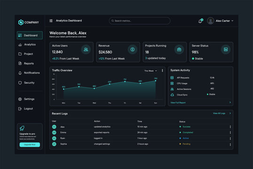
Task: Expand the Alex Carter account dropdown
Action: pyautogui.click(x=232, y=21)
